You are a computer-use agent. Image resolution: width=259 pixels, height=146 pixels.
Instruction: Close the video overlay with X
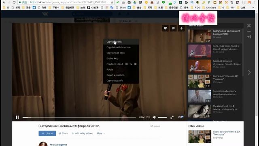coord(249,26)
